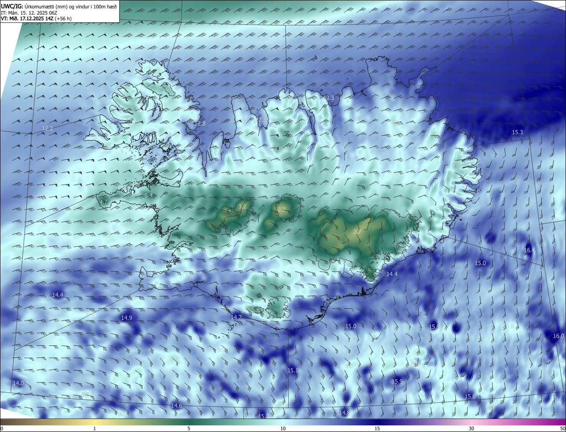Click the faint 9.9 value label
Screen dimensions: 566x432
[x=510, y=326]
